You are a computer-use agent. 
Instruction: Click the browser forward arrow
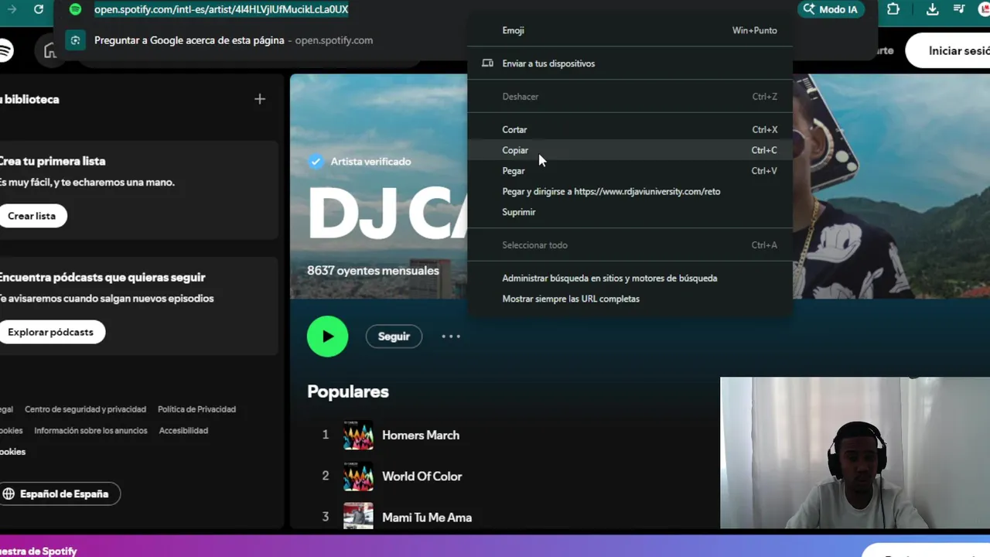click(12, 9)
